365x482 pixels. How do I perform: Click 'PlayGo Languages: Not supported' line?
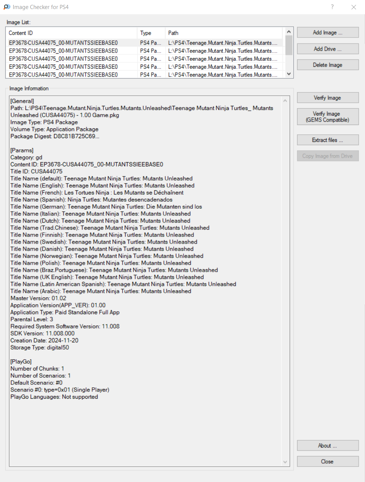pyautogui.click(x=54, y=397)
